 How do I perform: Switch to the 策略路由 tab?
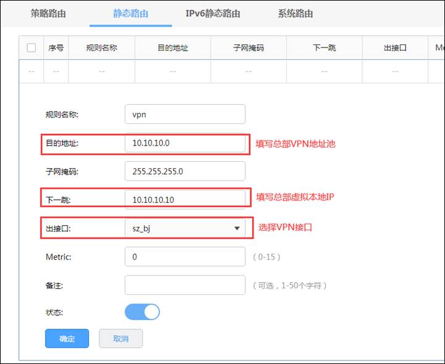[48, 14]
